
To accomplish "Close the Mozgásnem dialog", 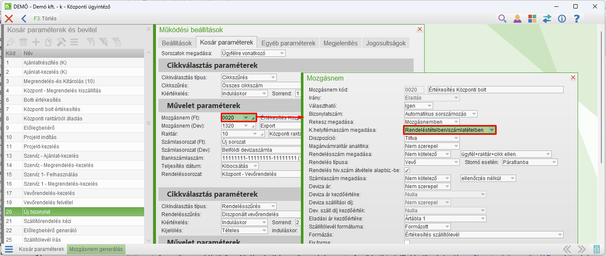I will click(573, 78).
